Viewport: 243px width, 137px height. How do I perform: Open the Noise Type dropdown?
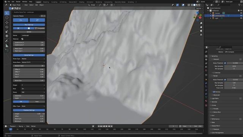[x=33, y=59]
